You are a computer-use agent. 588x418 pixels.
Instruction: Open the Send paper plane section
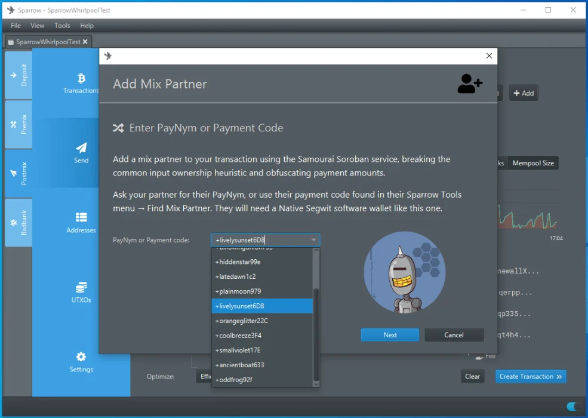pos(81,152)
